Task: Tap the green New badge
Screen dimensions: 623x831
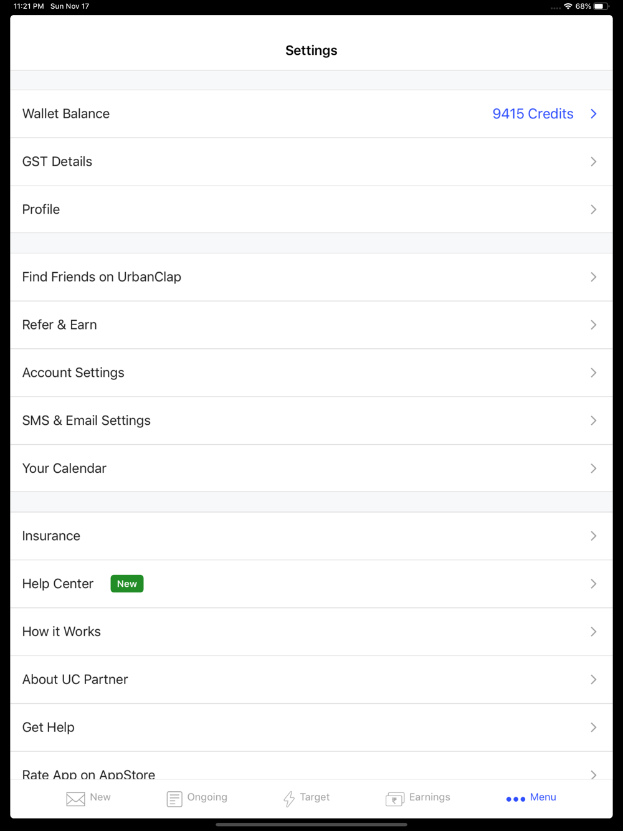Action: point(127,584)
